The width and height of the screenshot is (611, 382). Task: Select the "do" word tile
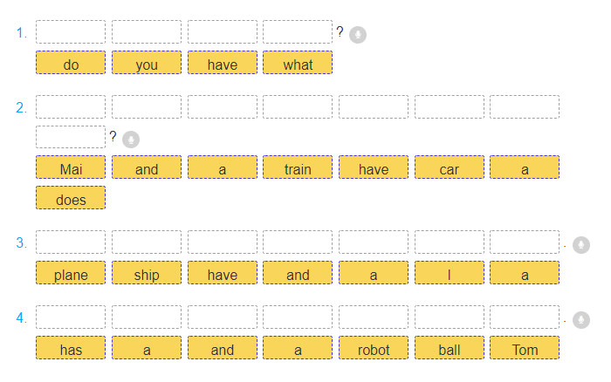(71, 64)
